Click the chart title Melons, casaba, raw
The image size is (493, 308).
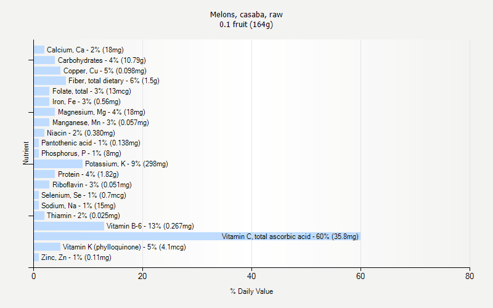[x=246, y=14]
